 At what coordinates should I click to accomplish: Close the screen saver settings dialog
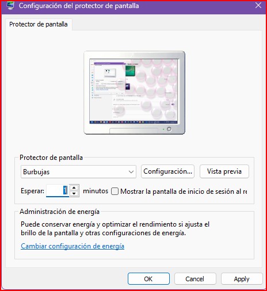(x=258, y=5)
